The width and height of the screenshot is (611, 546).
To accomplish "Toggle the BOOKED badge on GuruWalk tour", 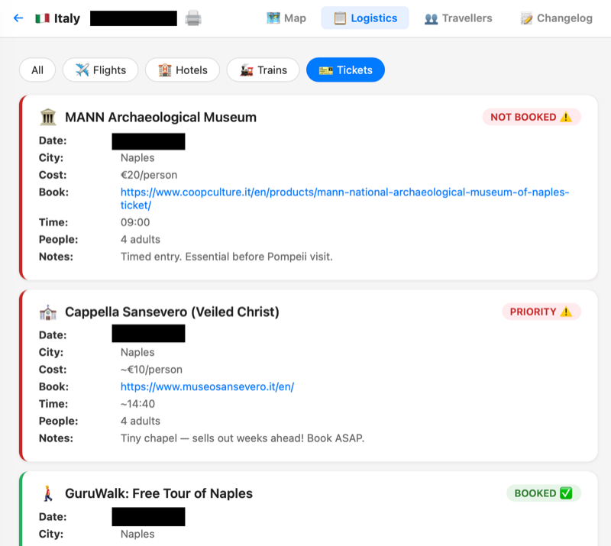I will (x=543, y=493).
